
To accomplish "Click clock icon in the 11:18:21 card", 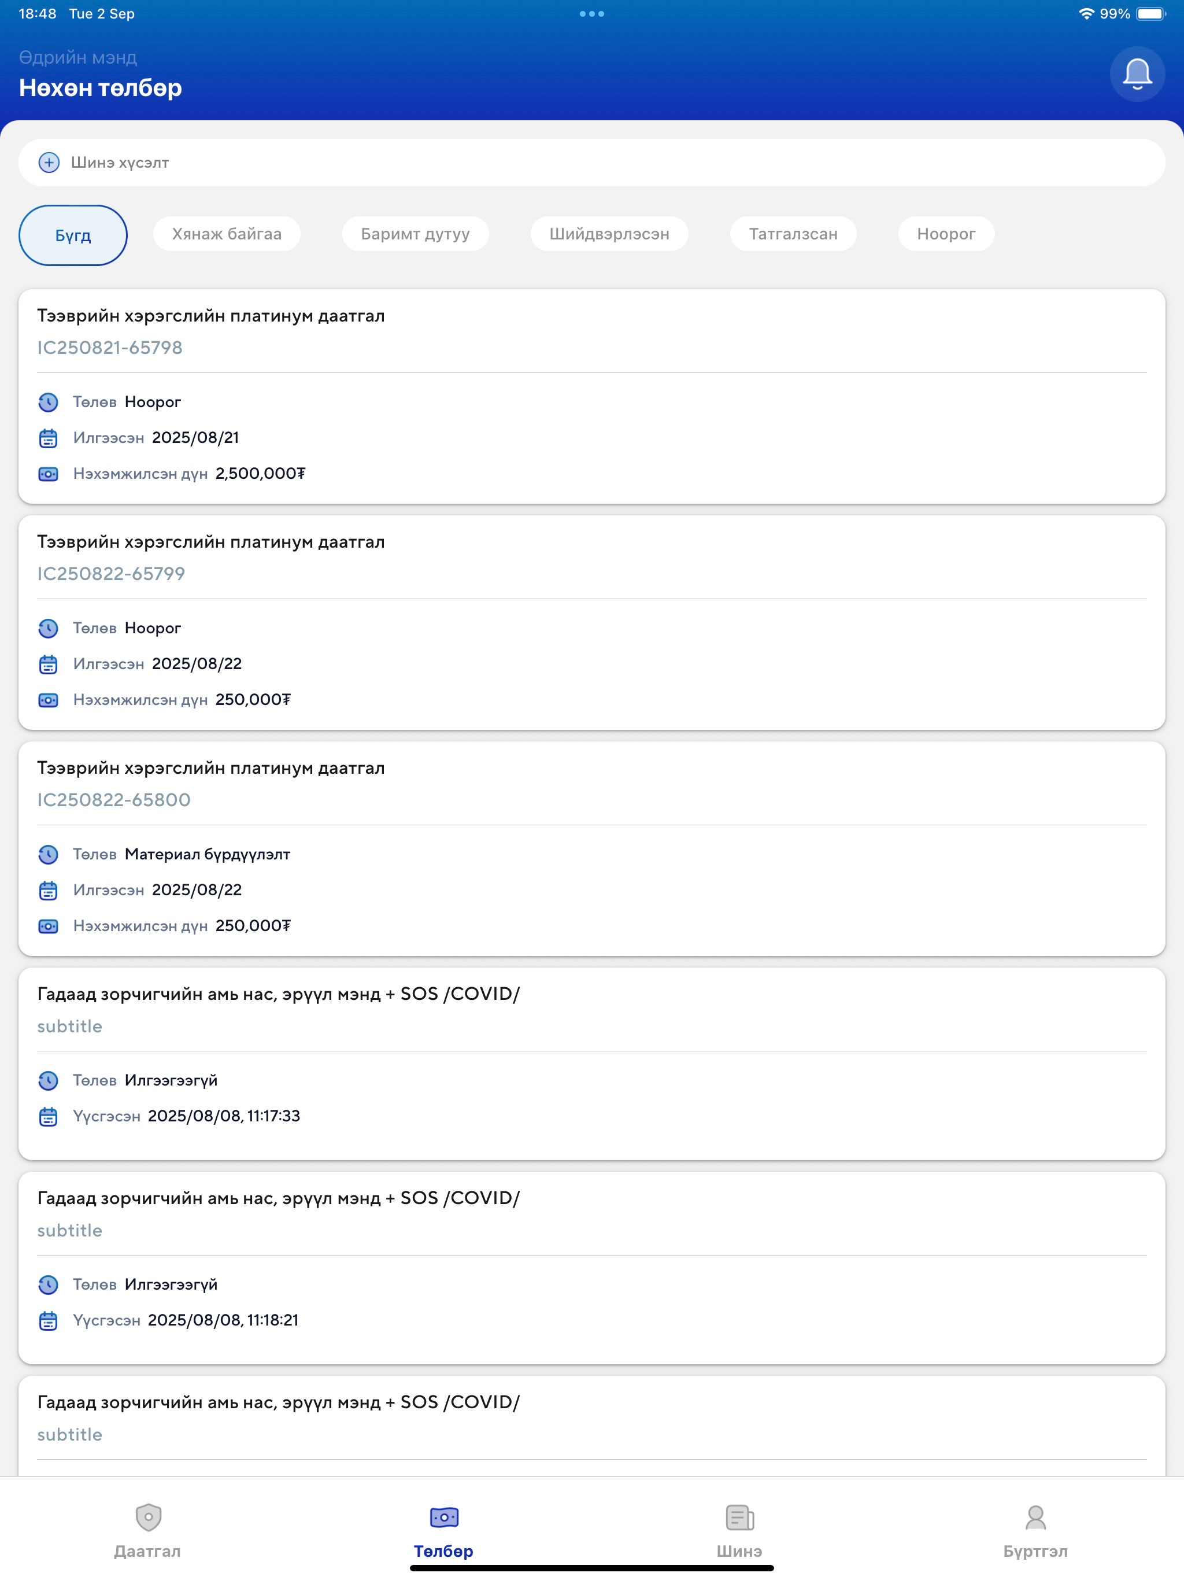I will [x=48, y=1285].
